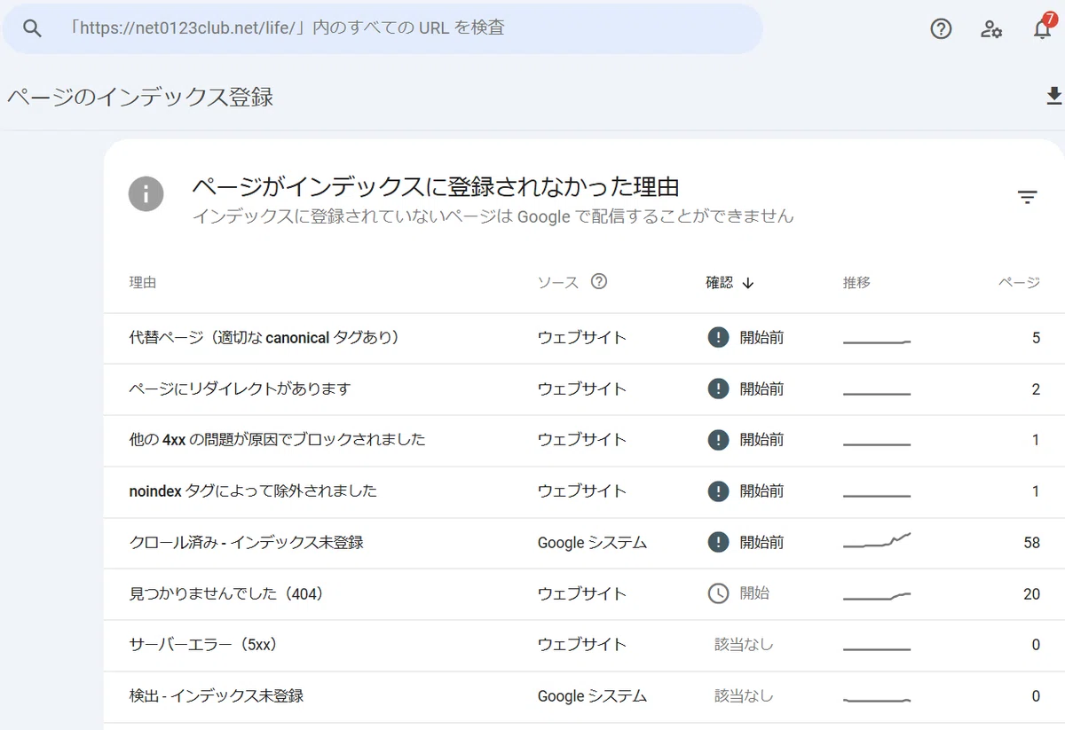The width and height of the screenshot is (1065, 730).
Task: Click the search magnifier icon
Action: tap(32, 28)
